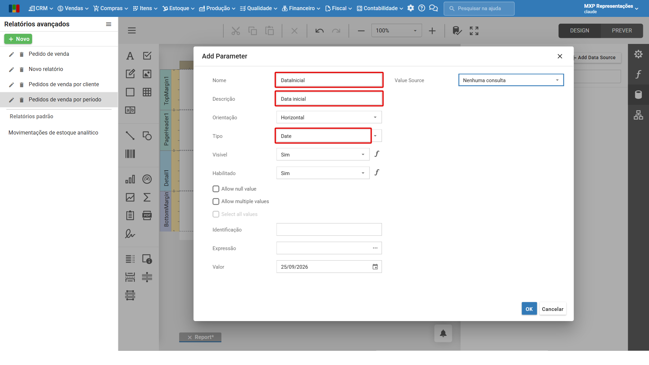Open the Orientação dropdown
Viewport: 649px width, 365px height.
(329, 117)
